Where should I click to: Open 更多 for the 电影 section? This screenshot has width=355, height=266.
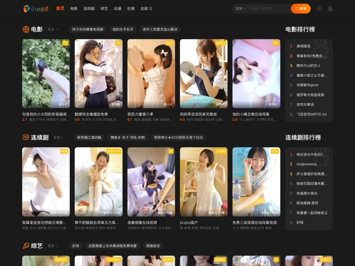click(x=53, y=30)
